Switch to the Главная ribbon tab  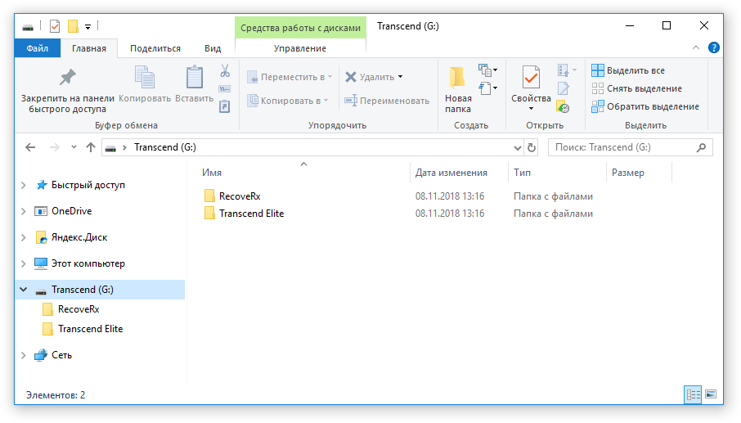[x=89, y=48]
